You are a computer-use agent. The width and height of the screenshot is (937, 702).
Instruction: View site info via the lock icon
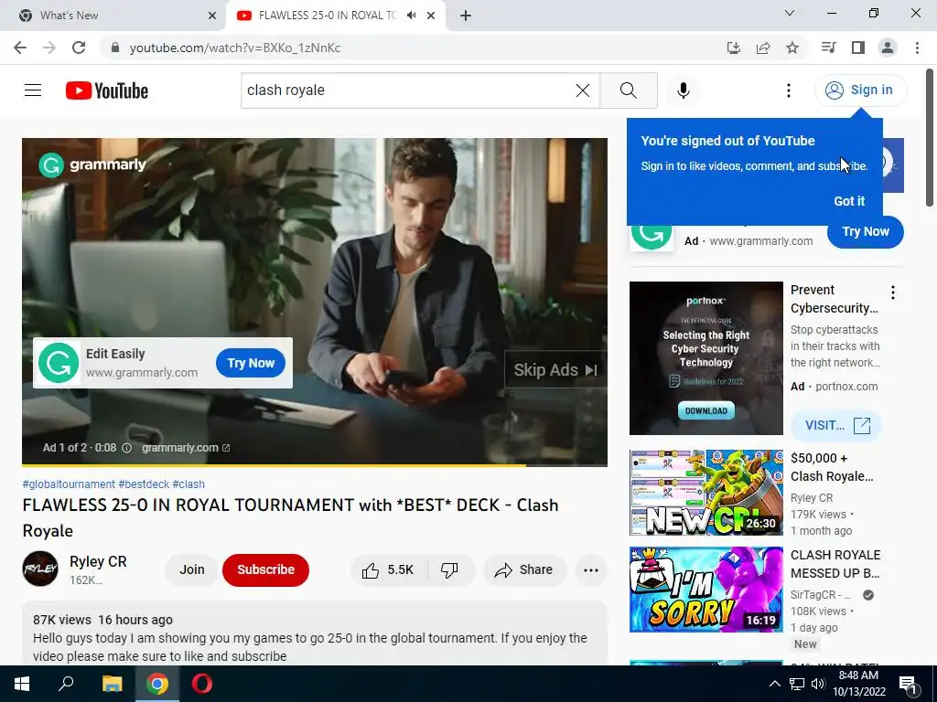tap(115, 48)
